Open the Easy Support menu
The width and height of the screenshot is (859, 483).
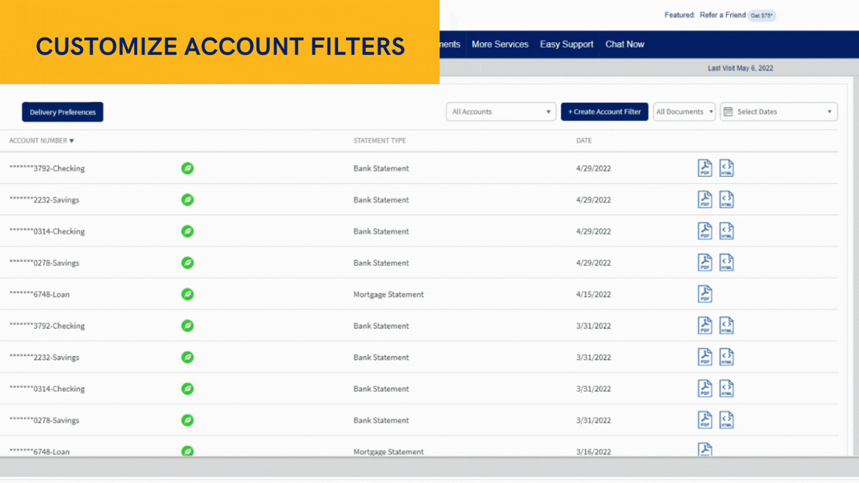pyautogui.click(x=566, y=44)
